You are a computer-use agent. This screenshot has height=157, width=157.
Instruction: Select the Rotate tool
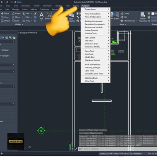coord(16,13)
